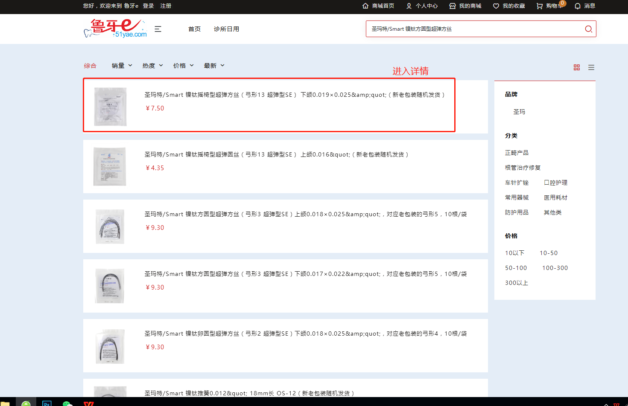Click the shopping cart icon
The height and width of the screenshot is (406, 628).
tap(540, 6)
